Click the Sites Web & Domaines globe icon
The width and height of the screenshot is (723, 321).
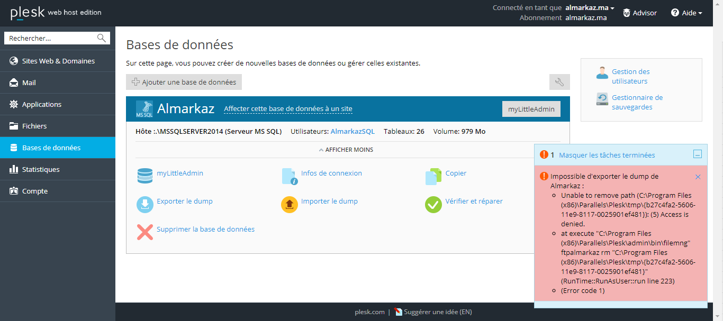(14, 61)
